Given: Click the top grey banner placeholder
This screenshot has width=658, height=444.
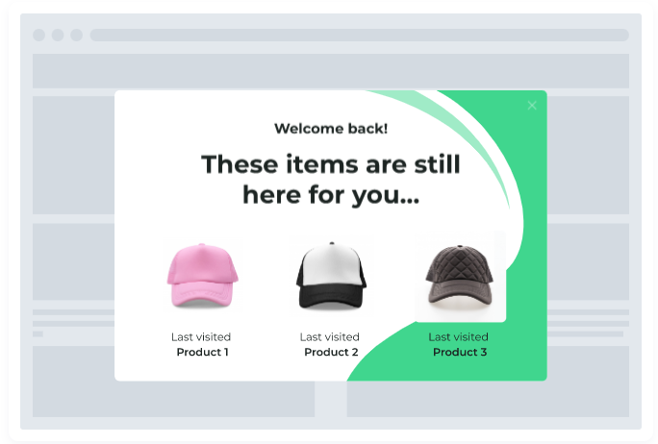Looking at the screenshot, I should coord(331,71).
